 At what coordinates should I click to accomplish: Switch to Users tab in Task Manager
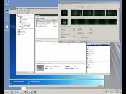(90, 7)
